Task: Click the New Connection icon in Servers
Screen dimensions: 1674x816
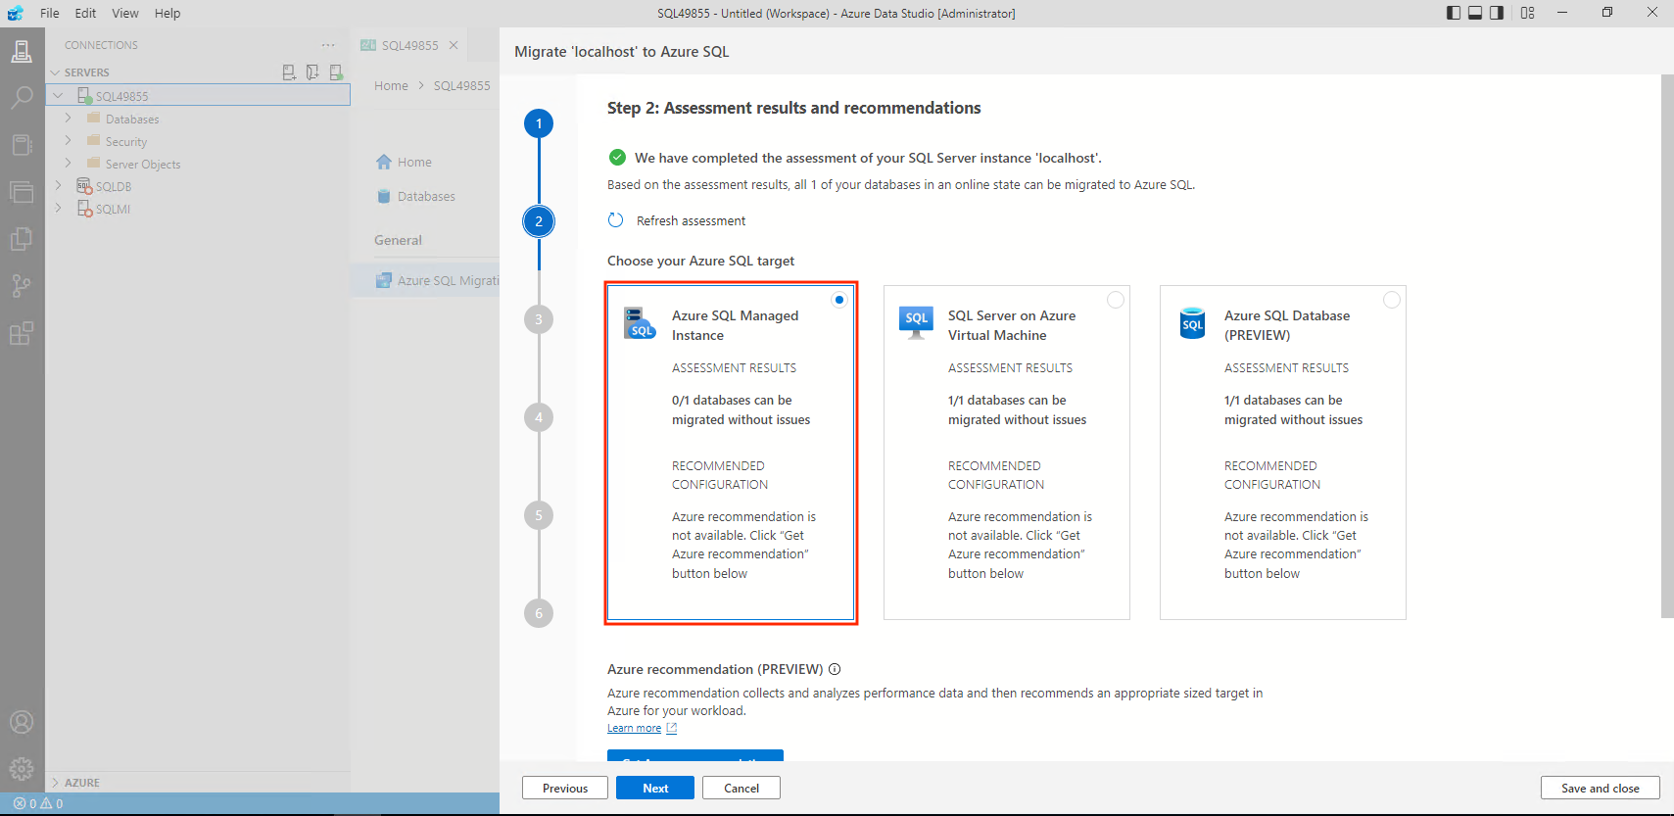Action: [x=289, y=72]
